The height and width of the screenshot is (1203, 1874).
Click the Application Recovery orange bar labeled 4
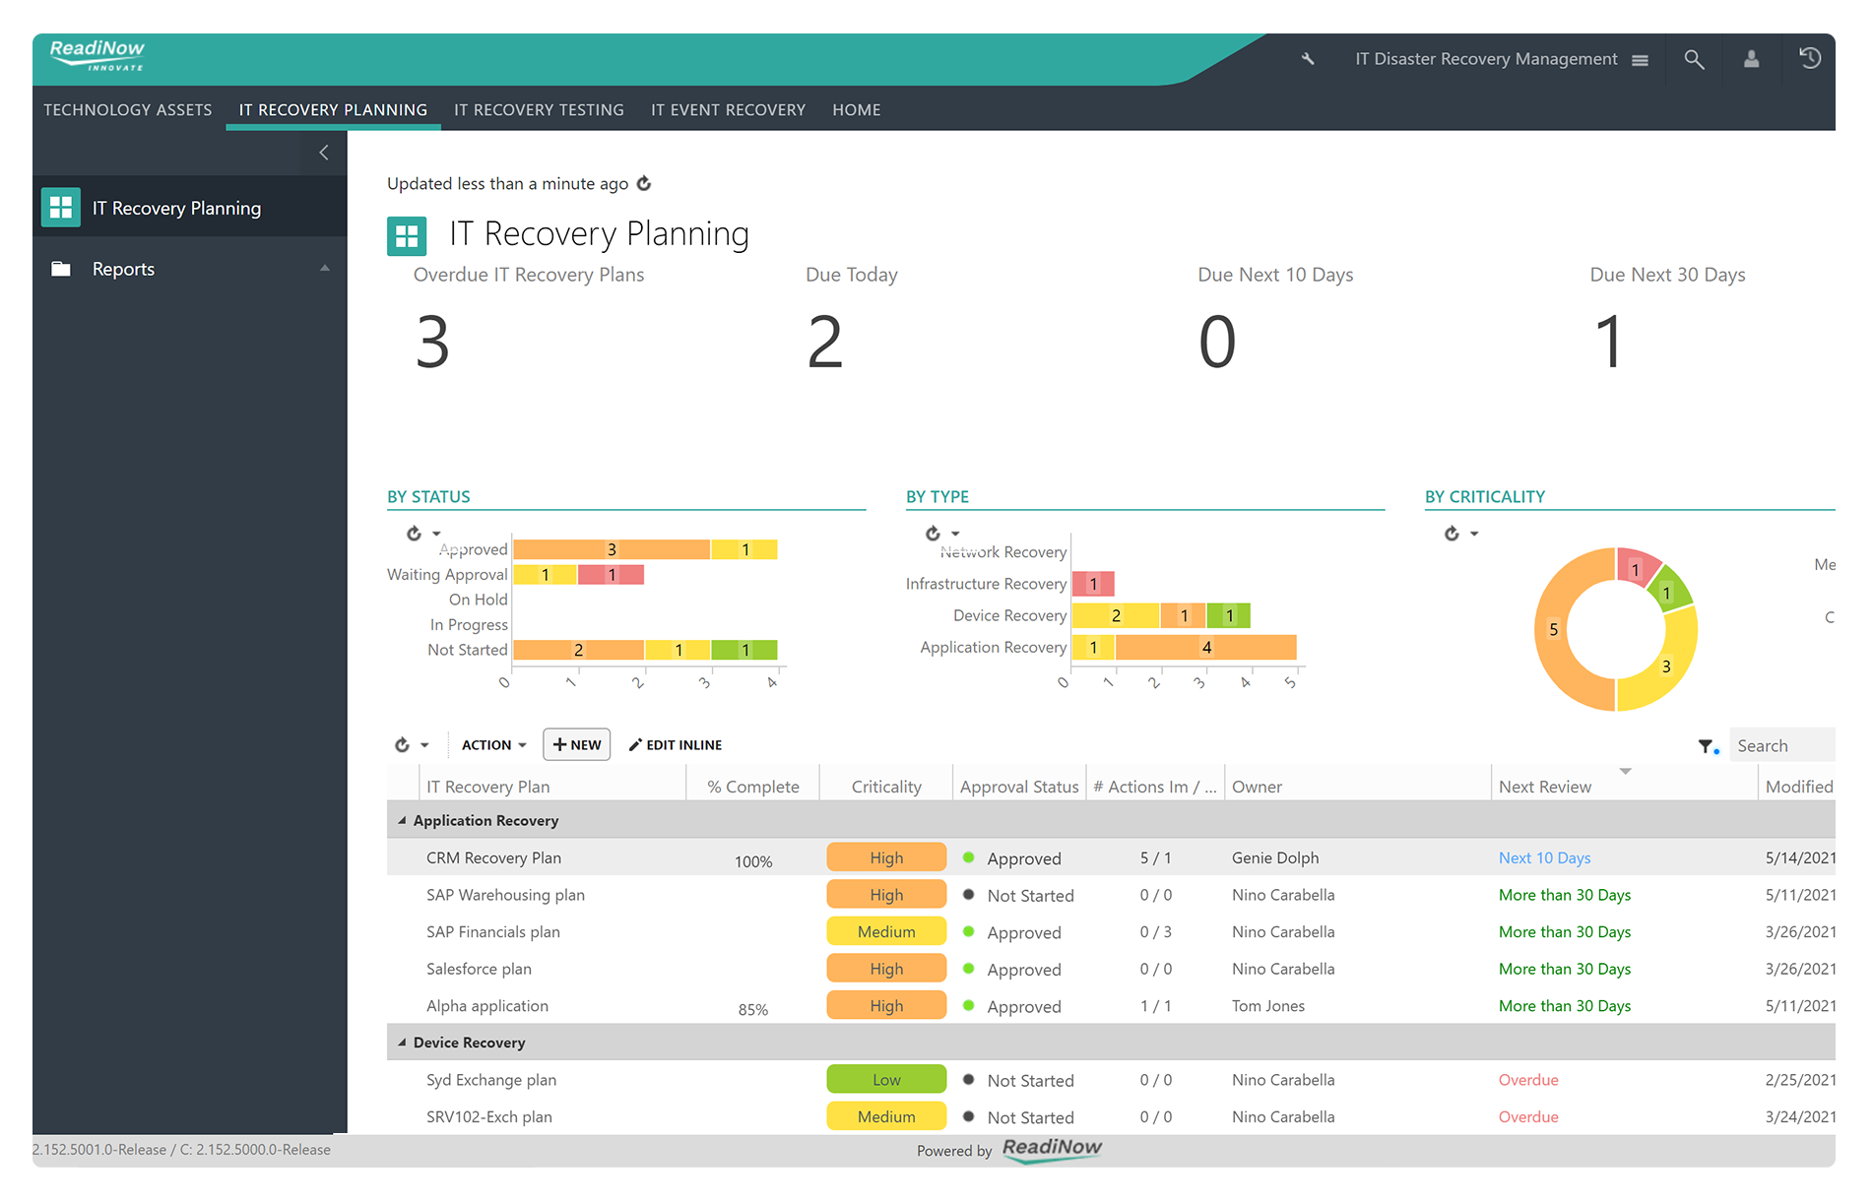pyautogui.click(x=1205, y=647)
